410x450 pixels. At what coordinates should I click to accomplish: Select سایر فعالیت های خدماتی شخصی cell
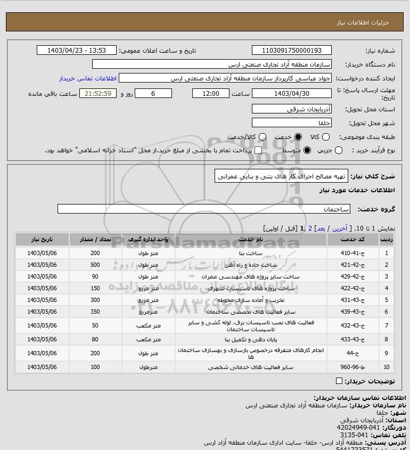click(x=251, y=367)
